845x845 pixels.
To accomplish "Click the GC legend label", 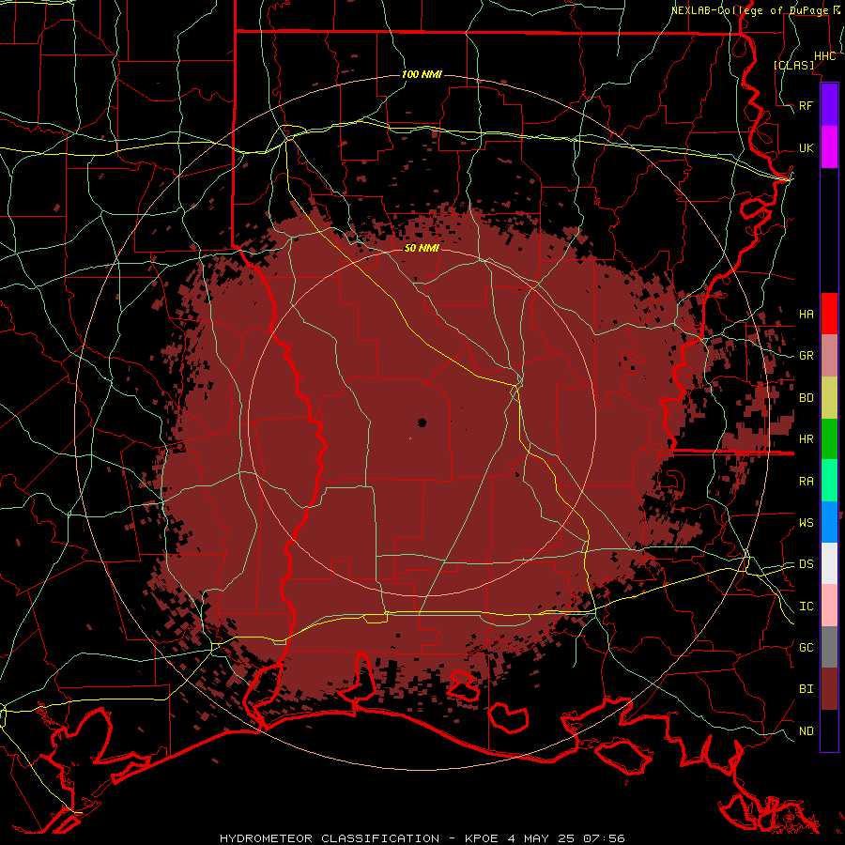I will tap(807, 647).
